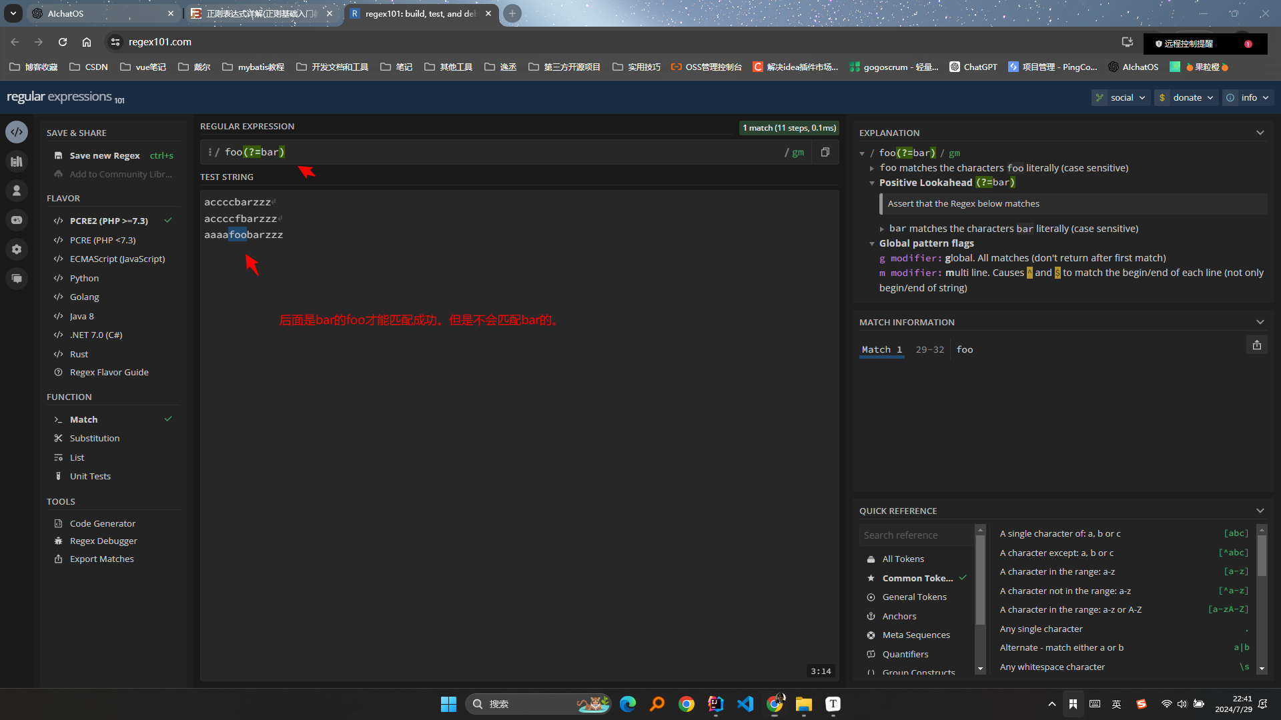1281x720 pixels.
Task: Click the Search reference input field
Action: pos(915,535)
